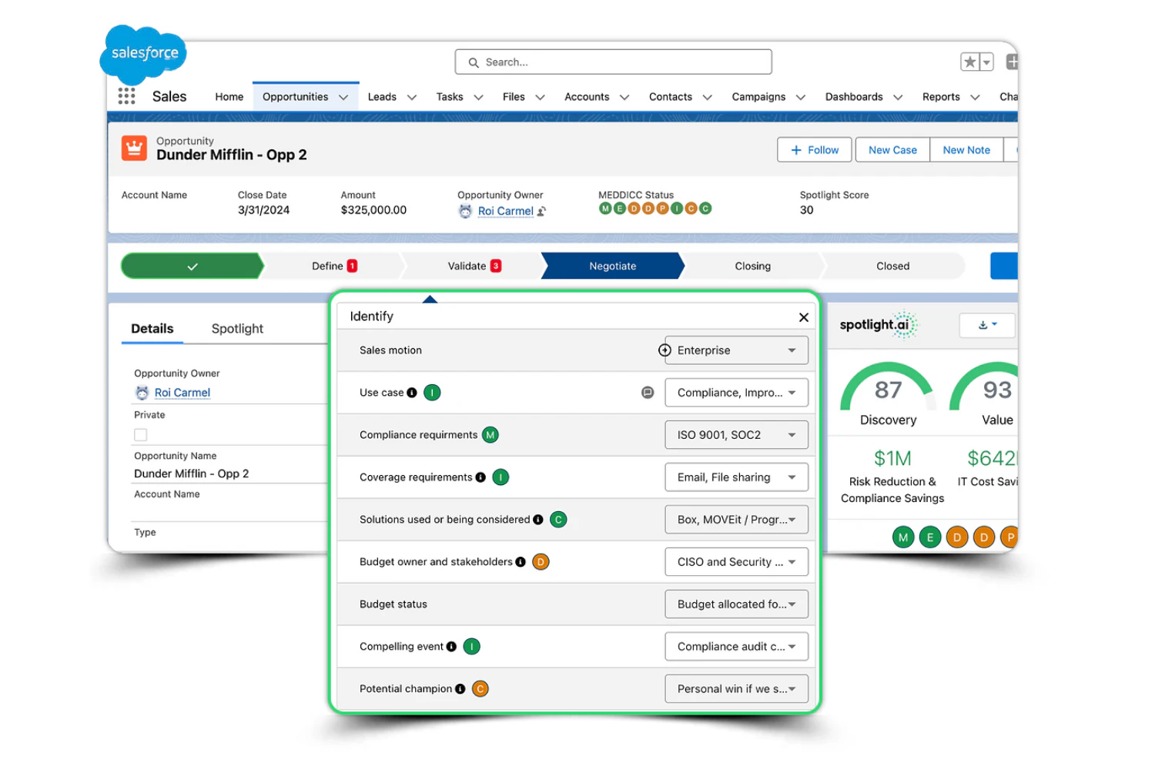Open the Accounts menu in navigation
1155x770 pixels.
(x=588, y=97)
